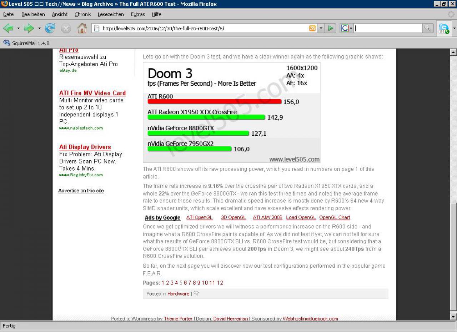457x332 pixels.
Task: Click the www.RegistryFix.com ad URL
Action: tap(81, 175)
